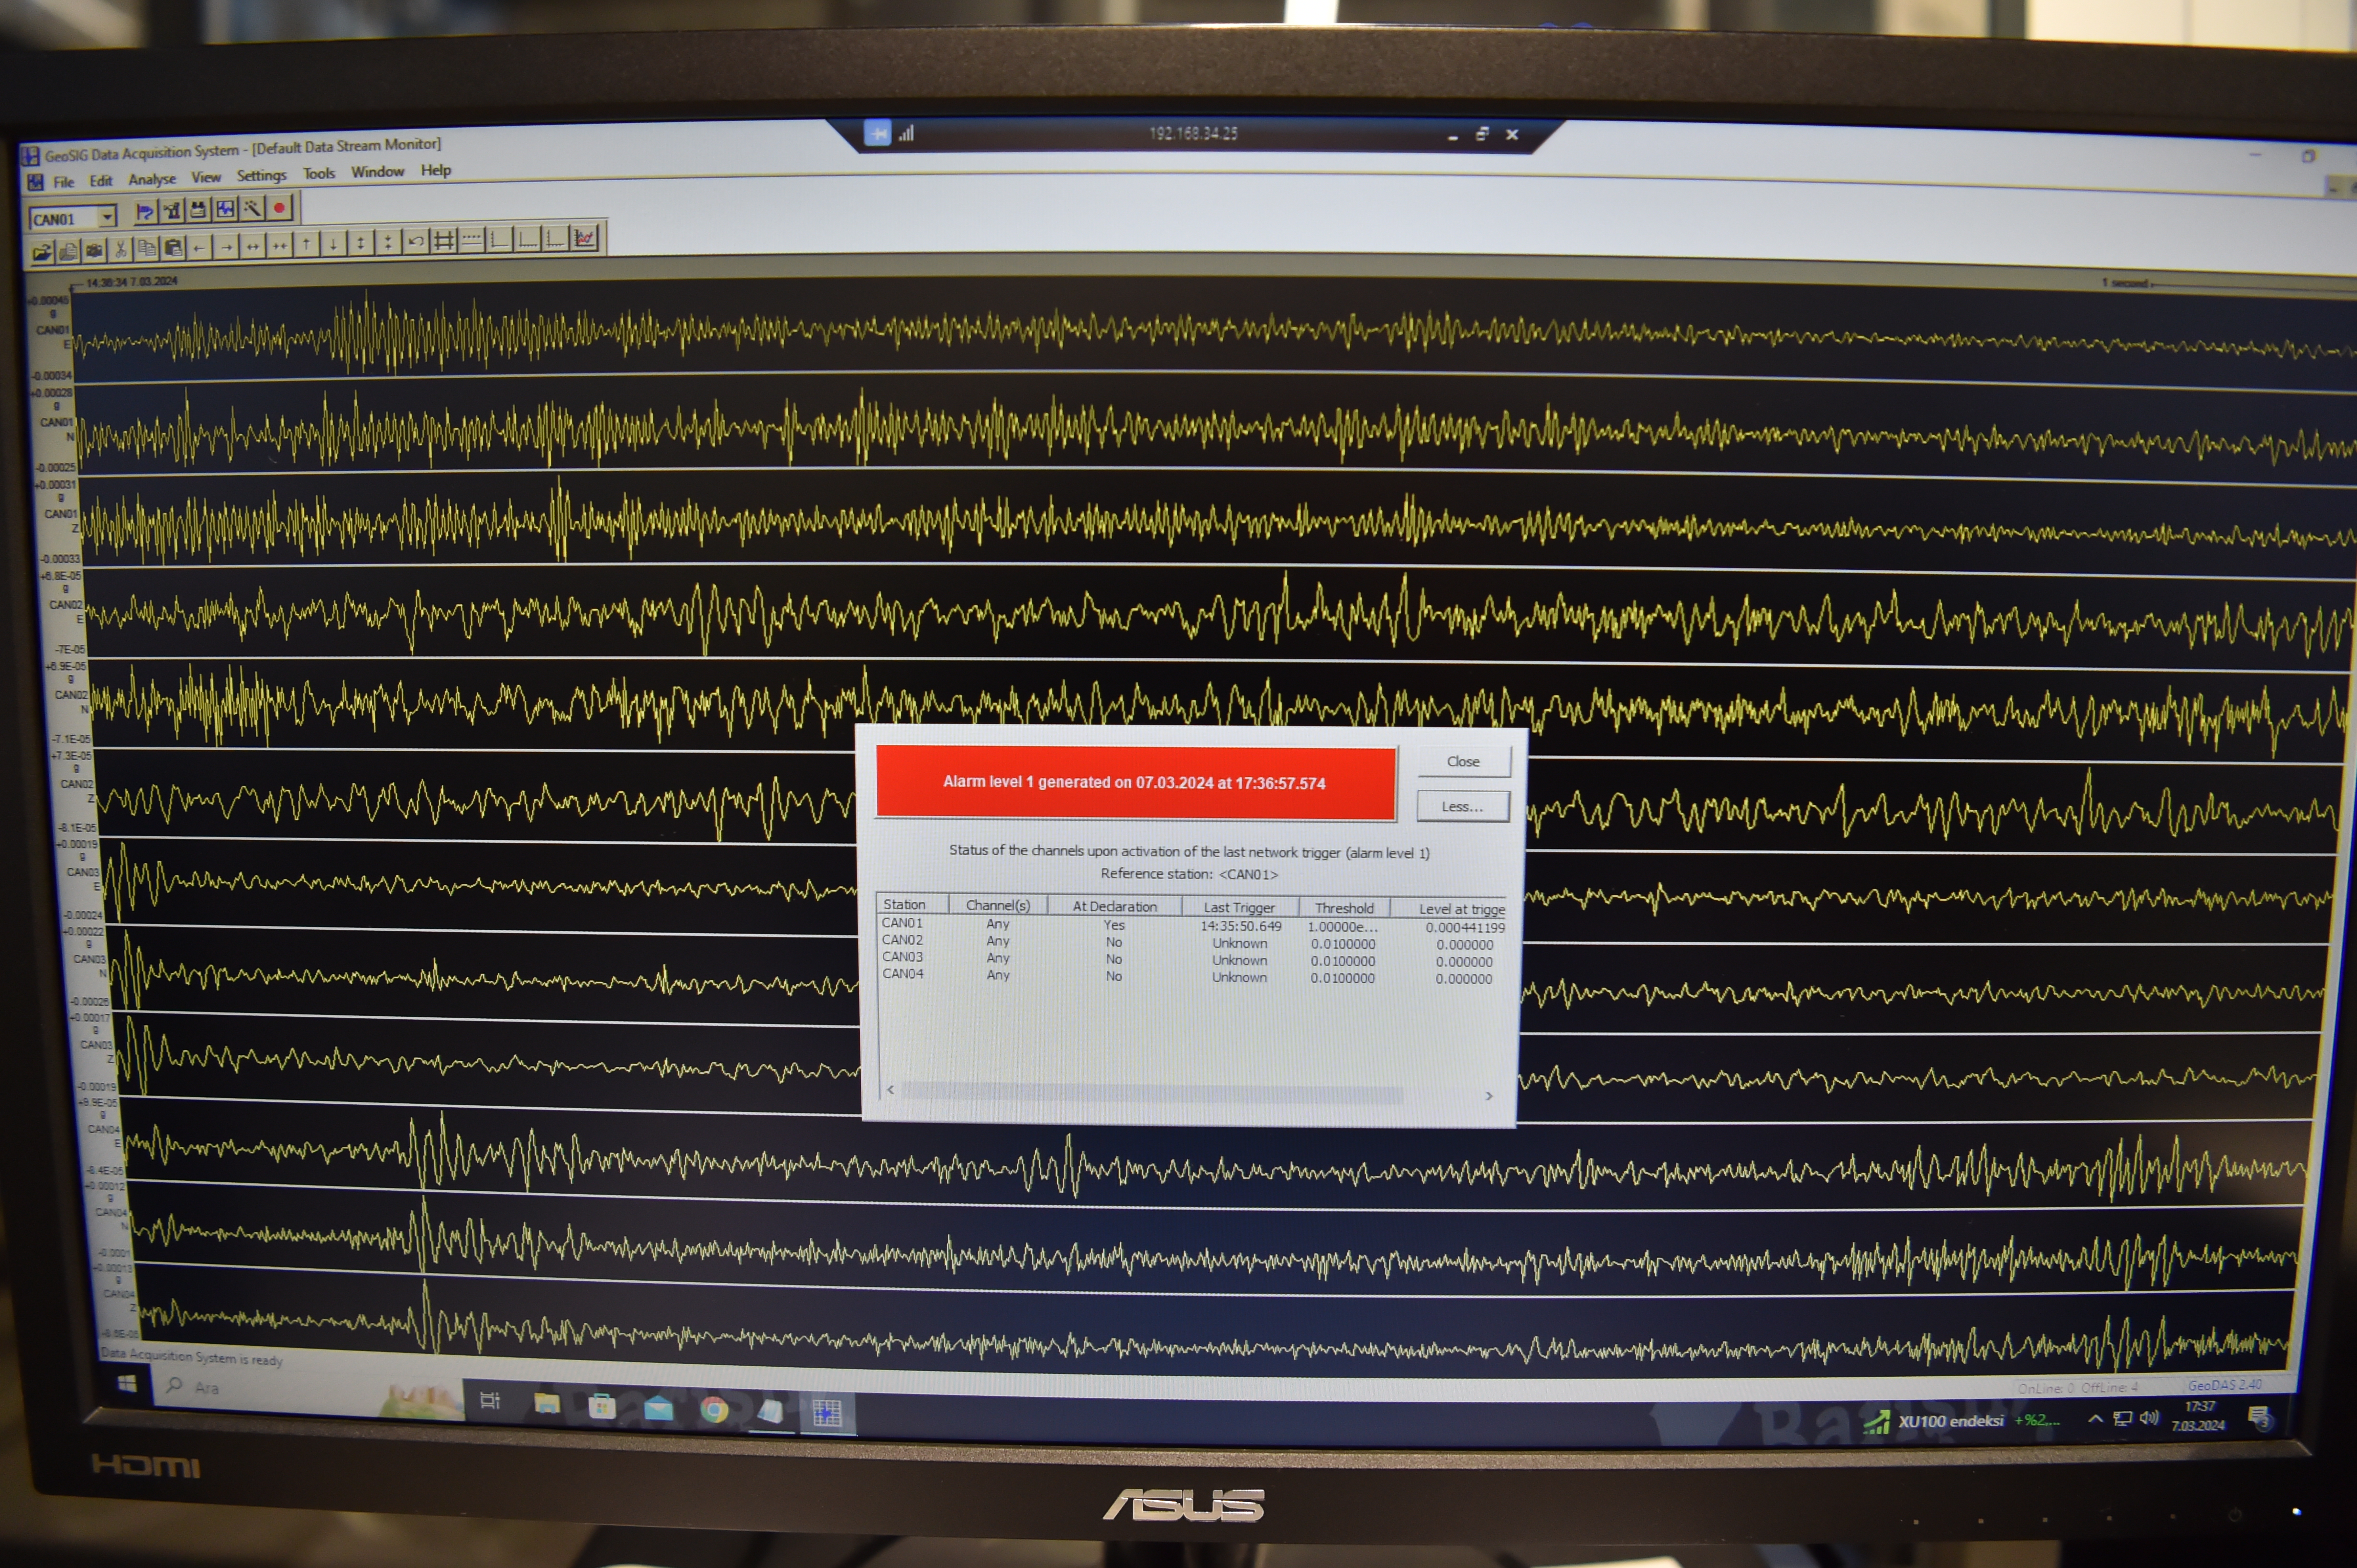Screen dimensions: 2357x1568
Task: Click the camera snapshot toolbar icon
Action: point(94,250)
